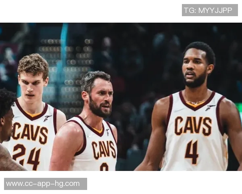Click the face of the player wearing 4
242x194 pixels.
pyautogui.click(x=195, y=69)
